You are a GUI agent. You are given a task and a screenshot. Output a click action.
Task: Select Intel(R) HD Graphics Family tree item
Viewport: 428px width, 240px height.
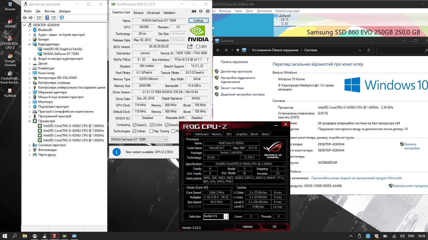pyautogui.click(x=63, y=49)
